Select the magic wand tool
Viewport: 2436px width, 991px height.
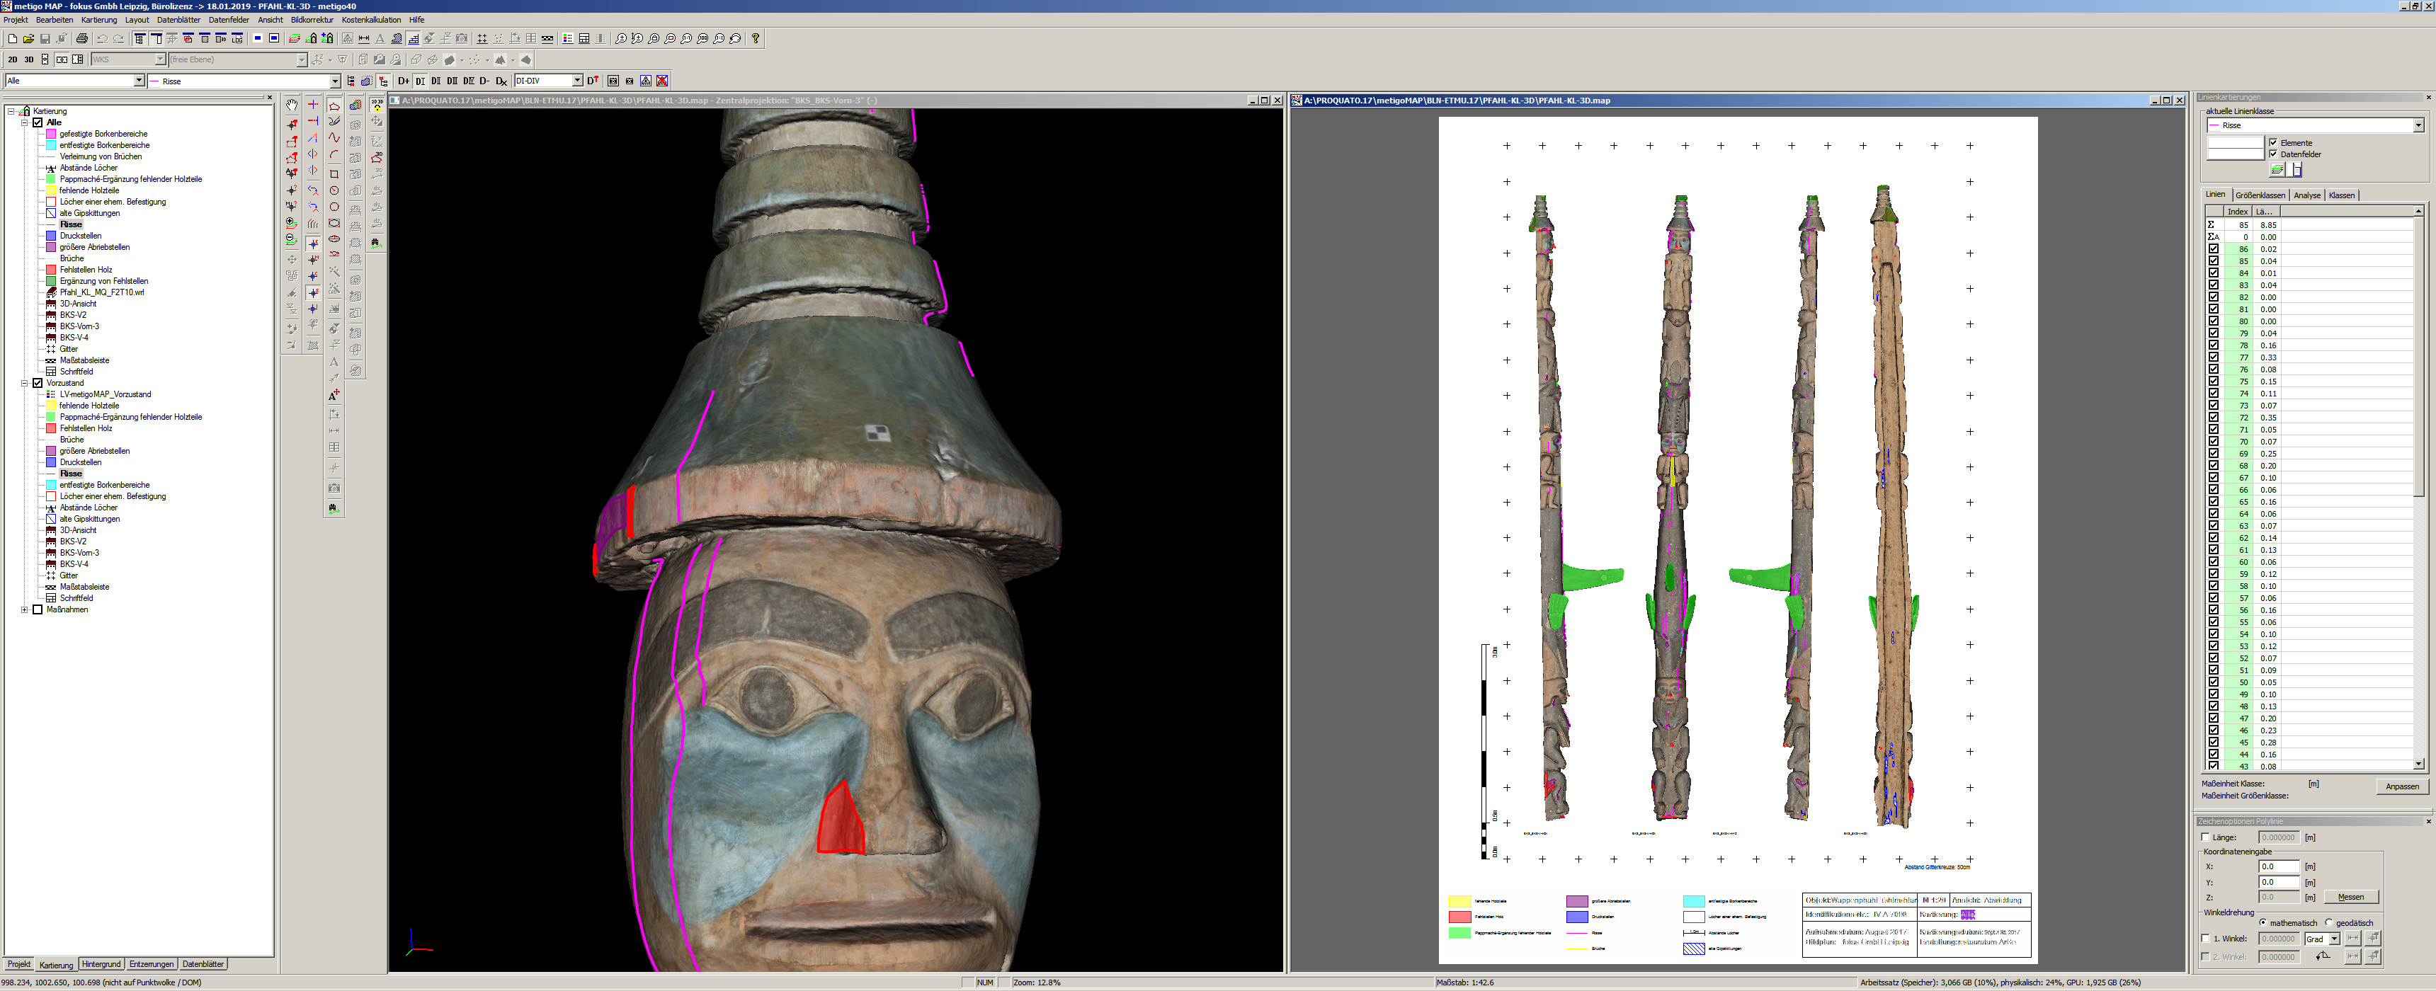click(334, 271)
